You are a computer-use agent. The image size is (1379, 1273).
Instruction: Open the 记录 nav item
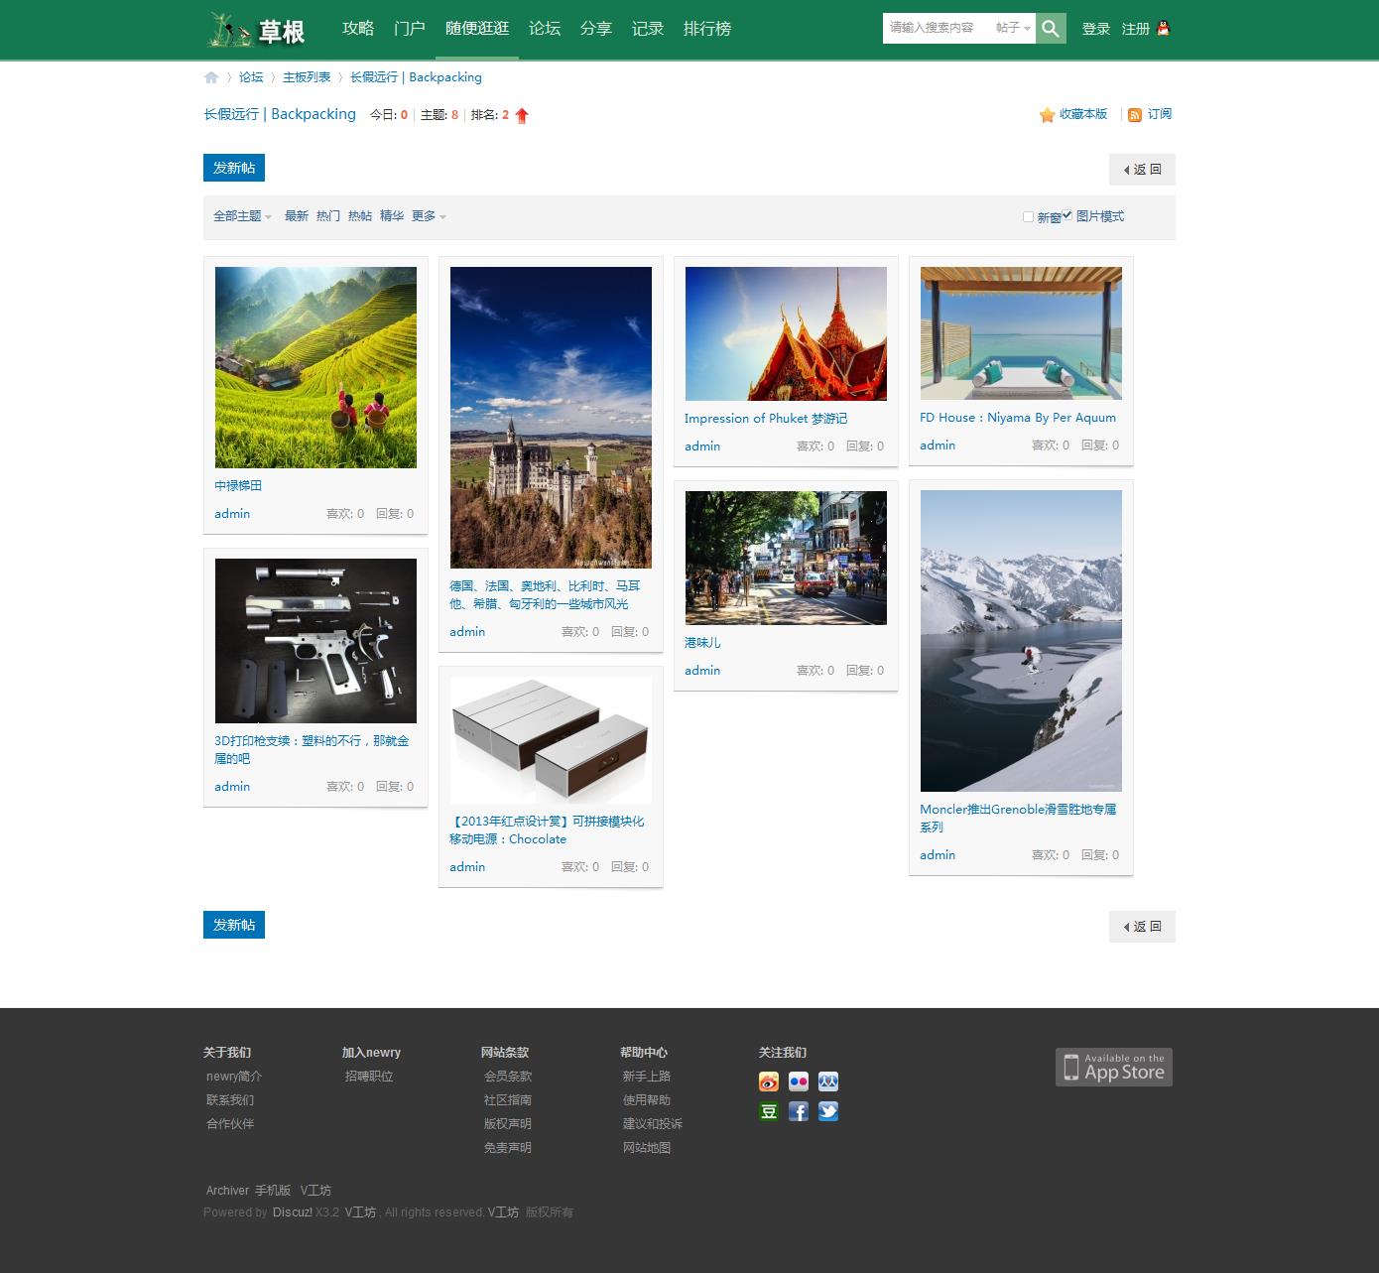click(x=648, y=29)
